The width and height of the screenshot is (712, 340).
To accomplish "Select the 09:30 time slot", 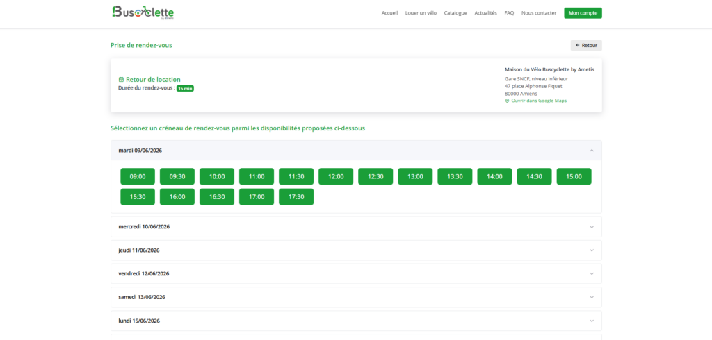I will coord(177,176).
